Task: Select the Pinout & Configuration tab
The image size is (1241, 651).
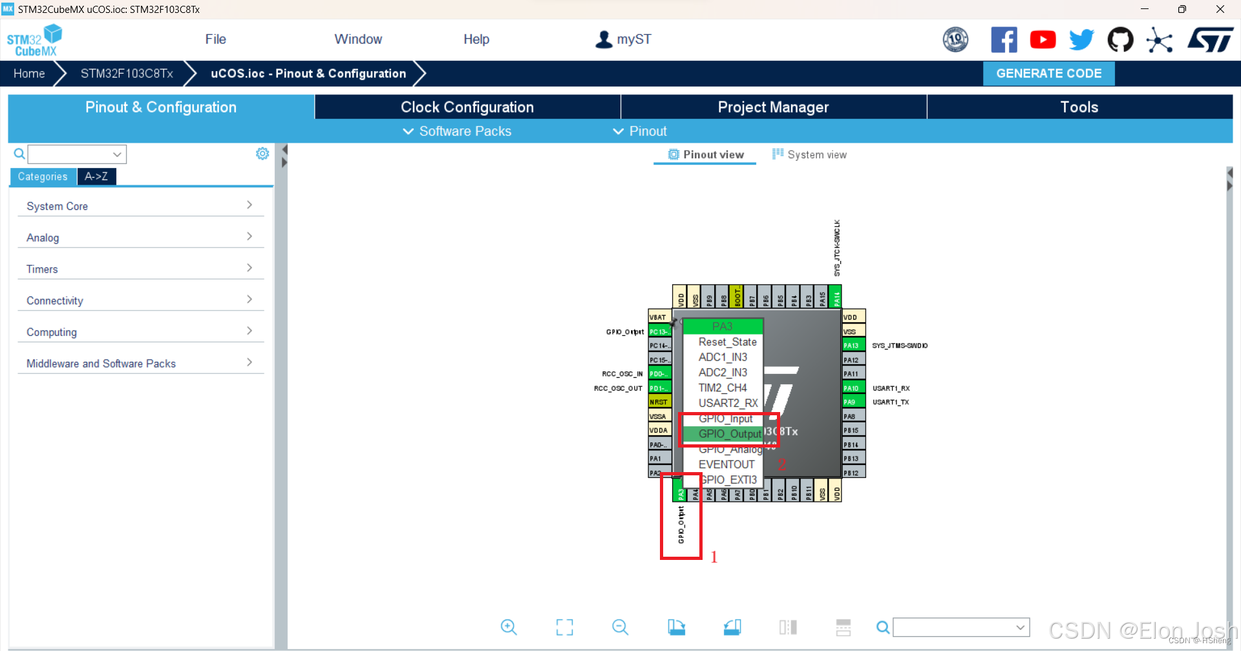Action: click(x=161, y=107)
